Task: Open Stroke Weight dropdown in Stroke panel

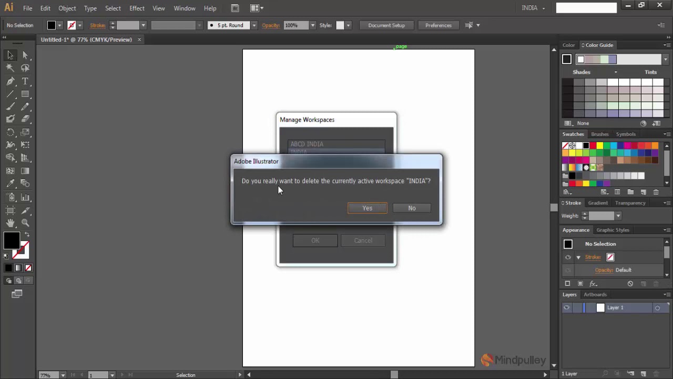Action: coord(618,216)
